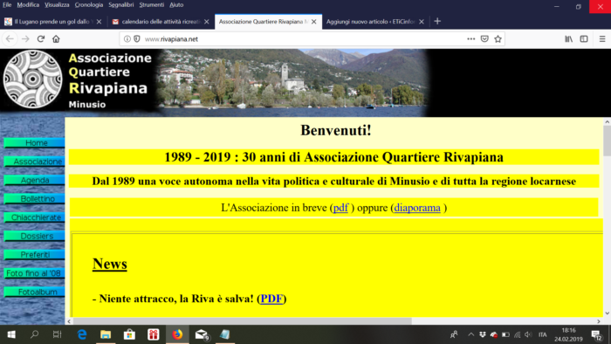Open the notification center icon
This screenshot has height=344, width=611.
596,334
